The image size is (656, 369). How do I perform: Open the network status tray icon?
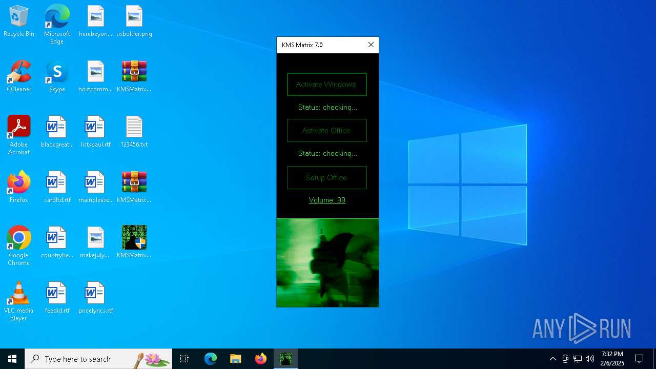[578, 359]
